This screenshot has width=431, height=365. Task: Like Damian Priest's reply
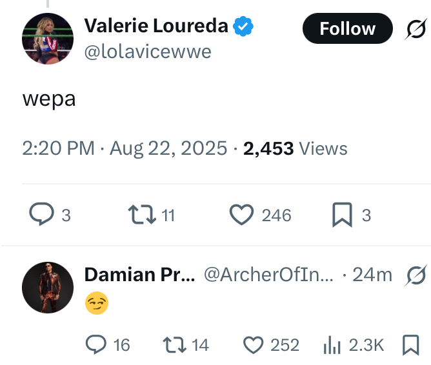click(x=254, y=345)
